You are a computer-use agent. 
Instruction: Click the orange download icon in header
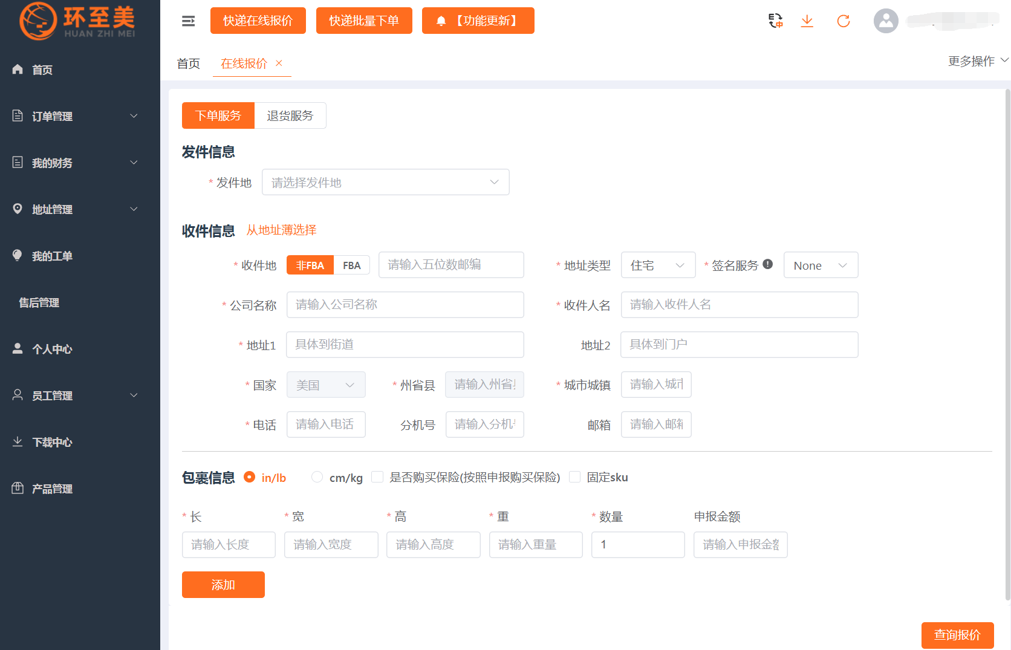[807, 21]
